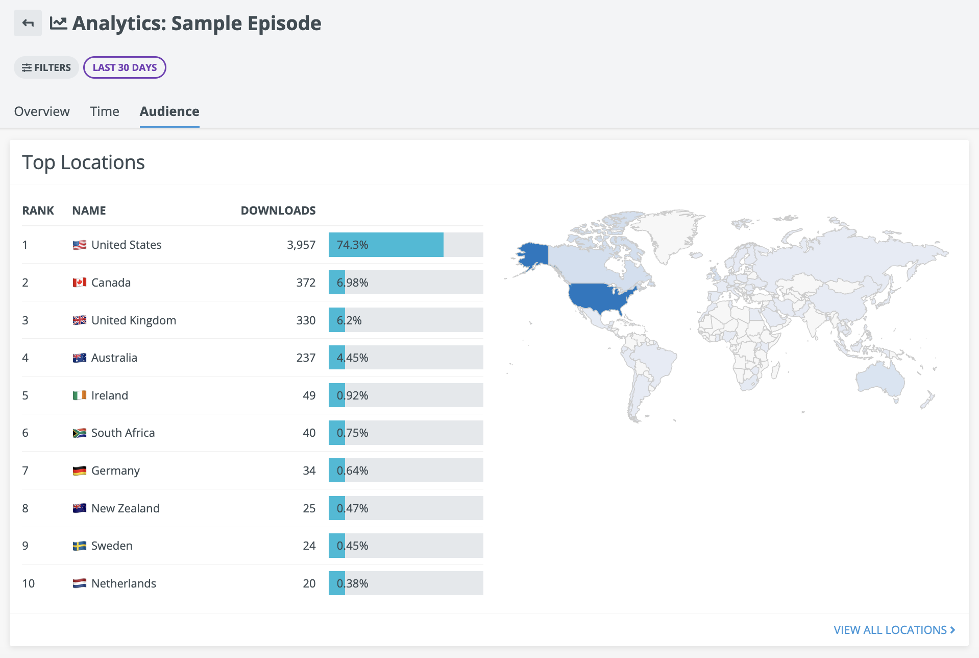
Task: Open the Filters button
Action: 46,67
